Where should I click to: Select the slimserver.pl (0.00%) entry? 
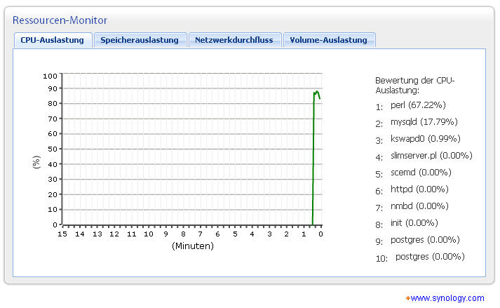point(431,156)
